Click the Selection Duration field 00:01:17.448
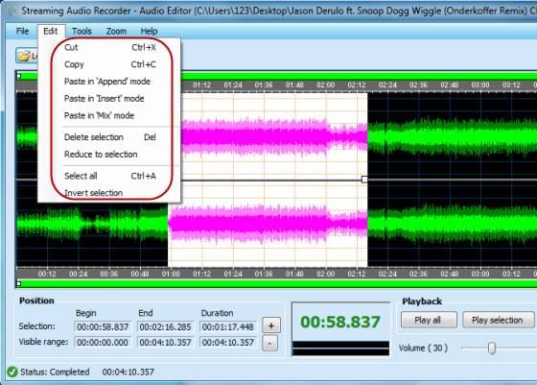537x385 pixels. coord(228,326)
